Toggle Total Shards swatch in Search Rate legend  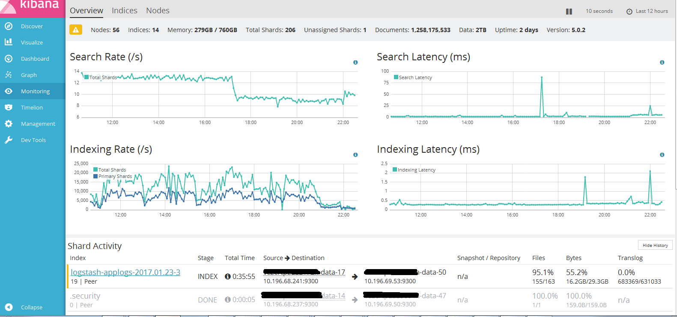[86, 77]
